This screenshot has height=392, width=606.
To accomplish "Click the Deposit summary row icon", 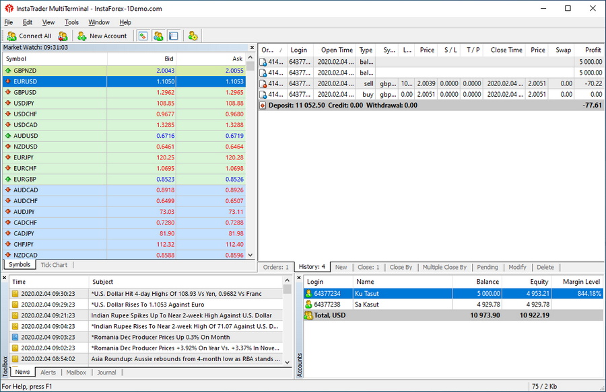I will coord(263,106).
